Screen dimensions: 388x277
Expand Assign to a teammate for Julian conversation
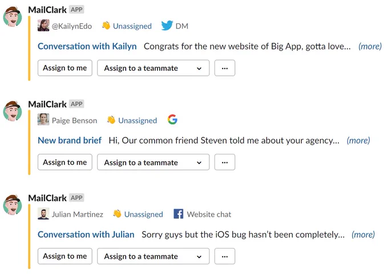coord(153,256)
